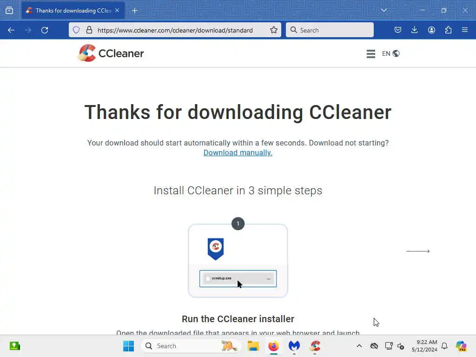Open the Windows Start menu
476x357 pixels.
128,346
